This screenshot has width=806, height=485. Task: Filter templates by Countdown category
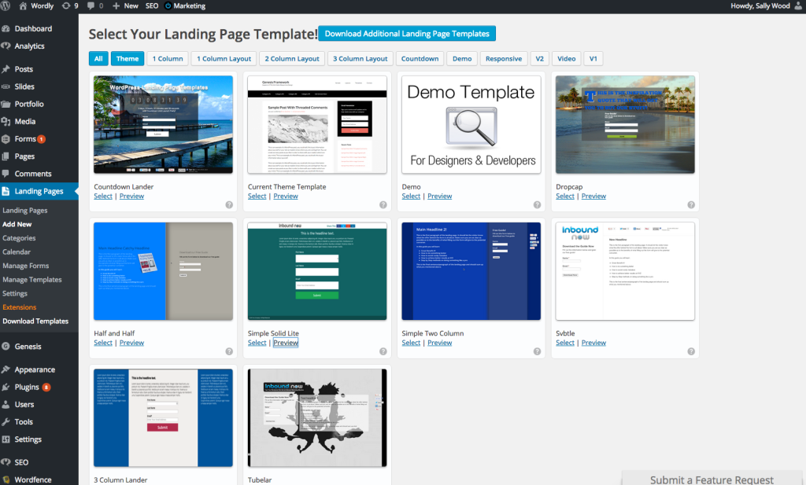(x=420, y=59)
